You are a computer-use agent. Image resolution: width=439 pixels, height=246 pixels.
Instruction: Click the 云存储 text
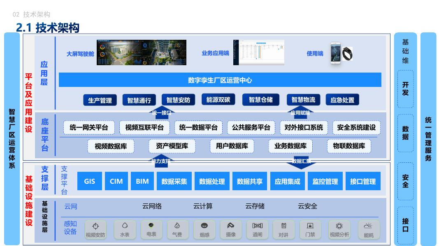255,206
